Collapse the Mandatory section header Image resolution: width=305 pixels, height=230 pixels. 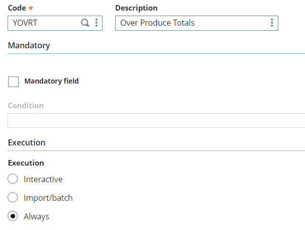29,45
